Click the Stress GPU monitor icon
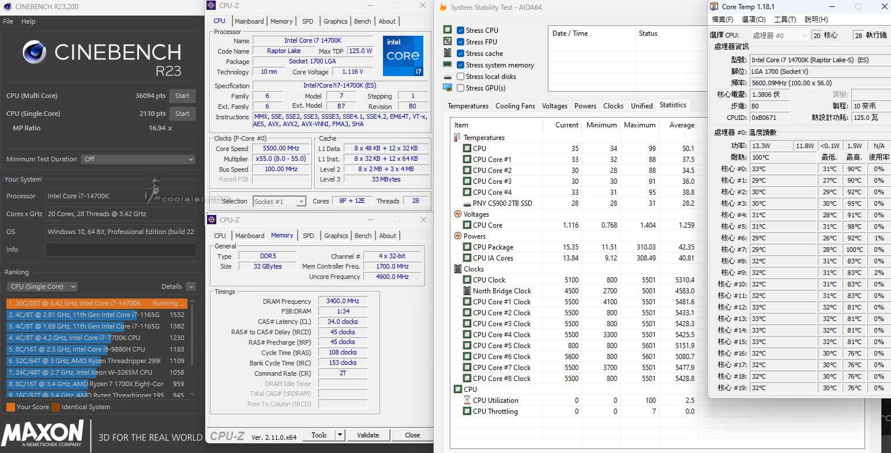This screenshot has height=453, width=891. point(448,88)
